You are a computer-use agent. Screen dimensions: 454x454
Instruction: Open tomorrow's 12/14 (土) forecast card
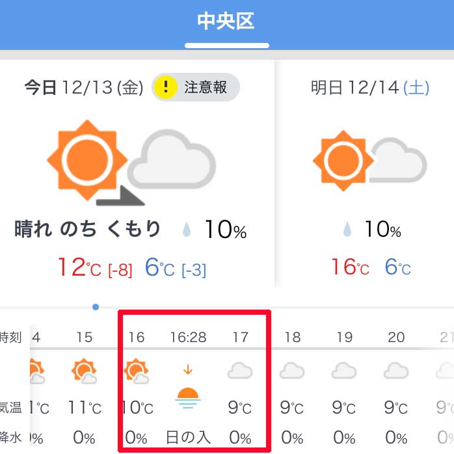(365, 174)
